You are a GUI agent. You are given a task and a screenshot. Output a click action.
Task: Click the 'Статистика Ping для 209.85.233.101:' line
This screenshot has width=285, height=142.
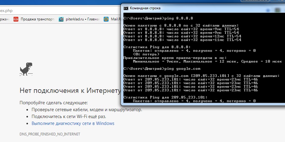[165, 97]
